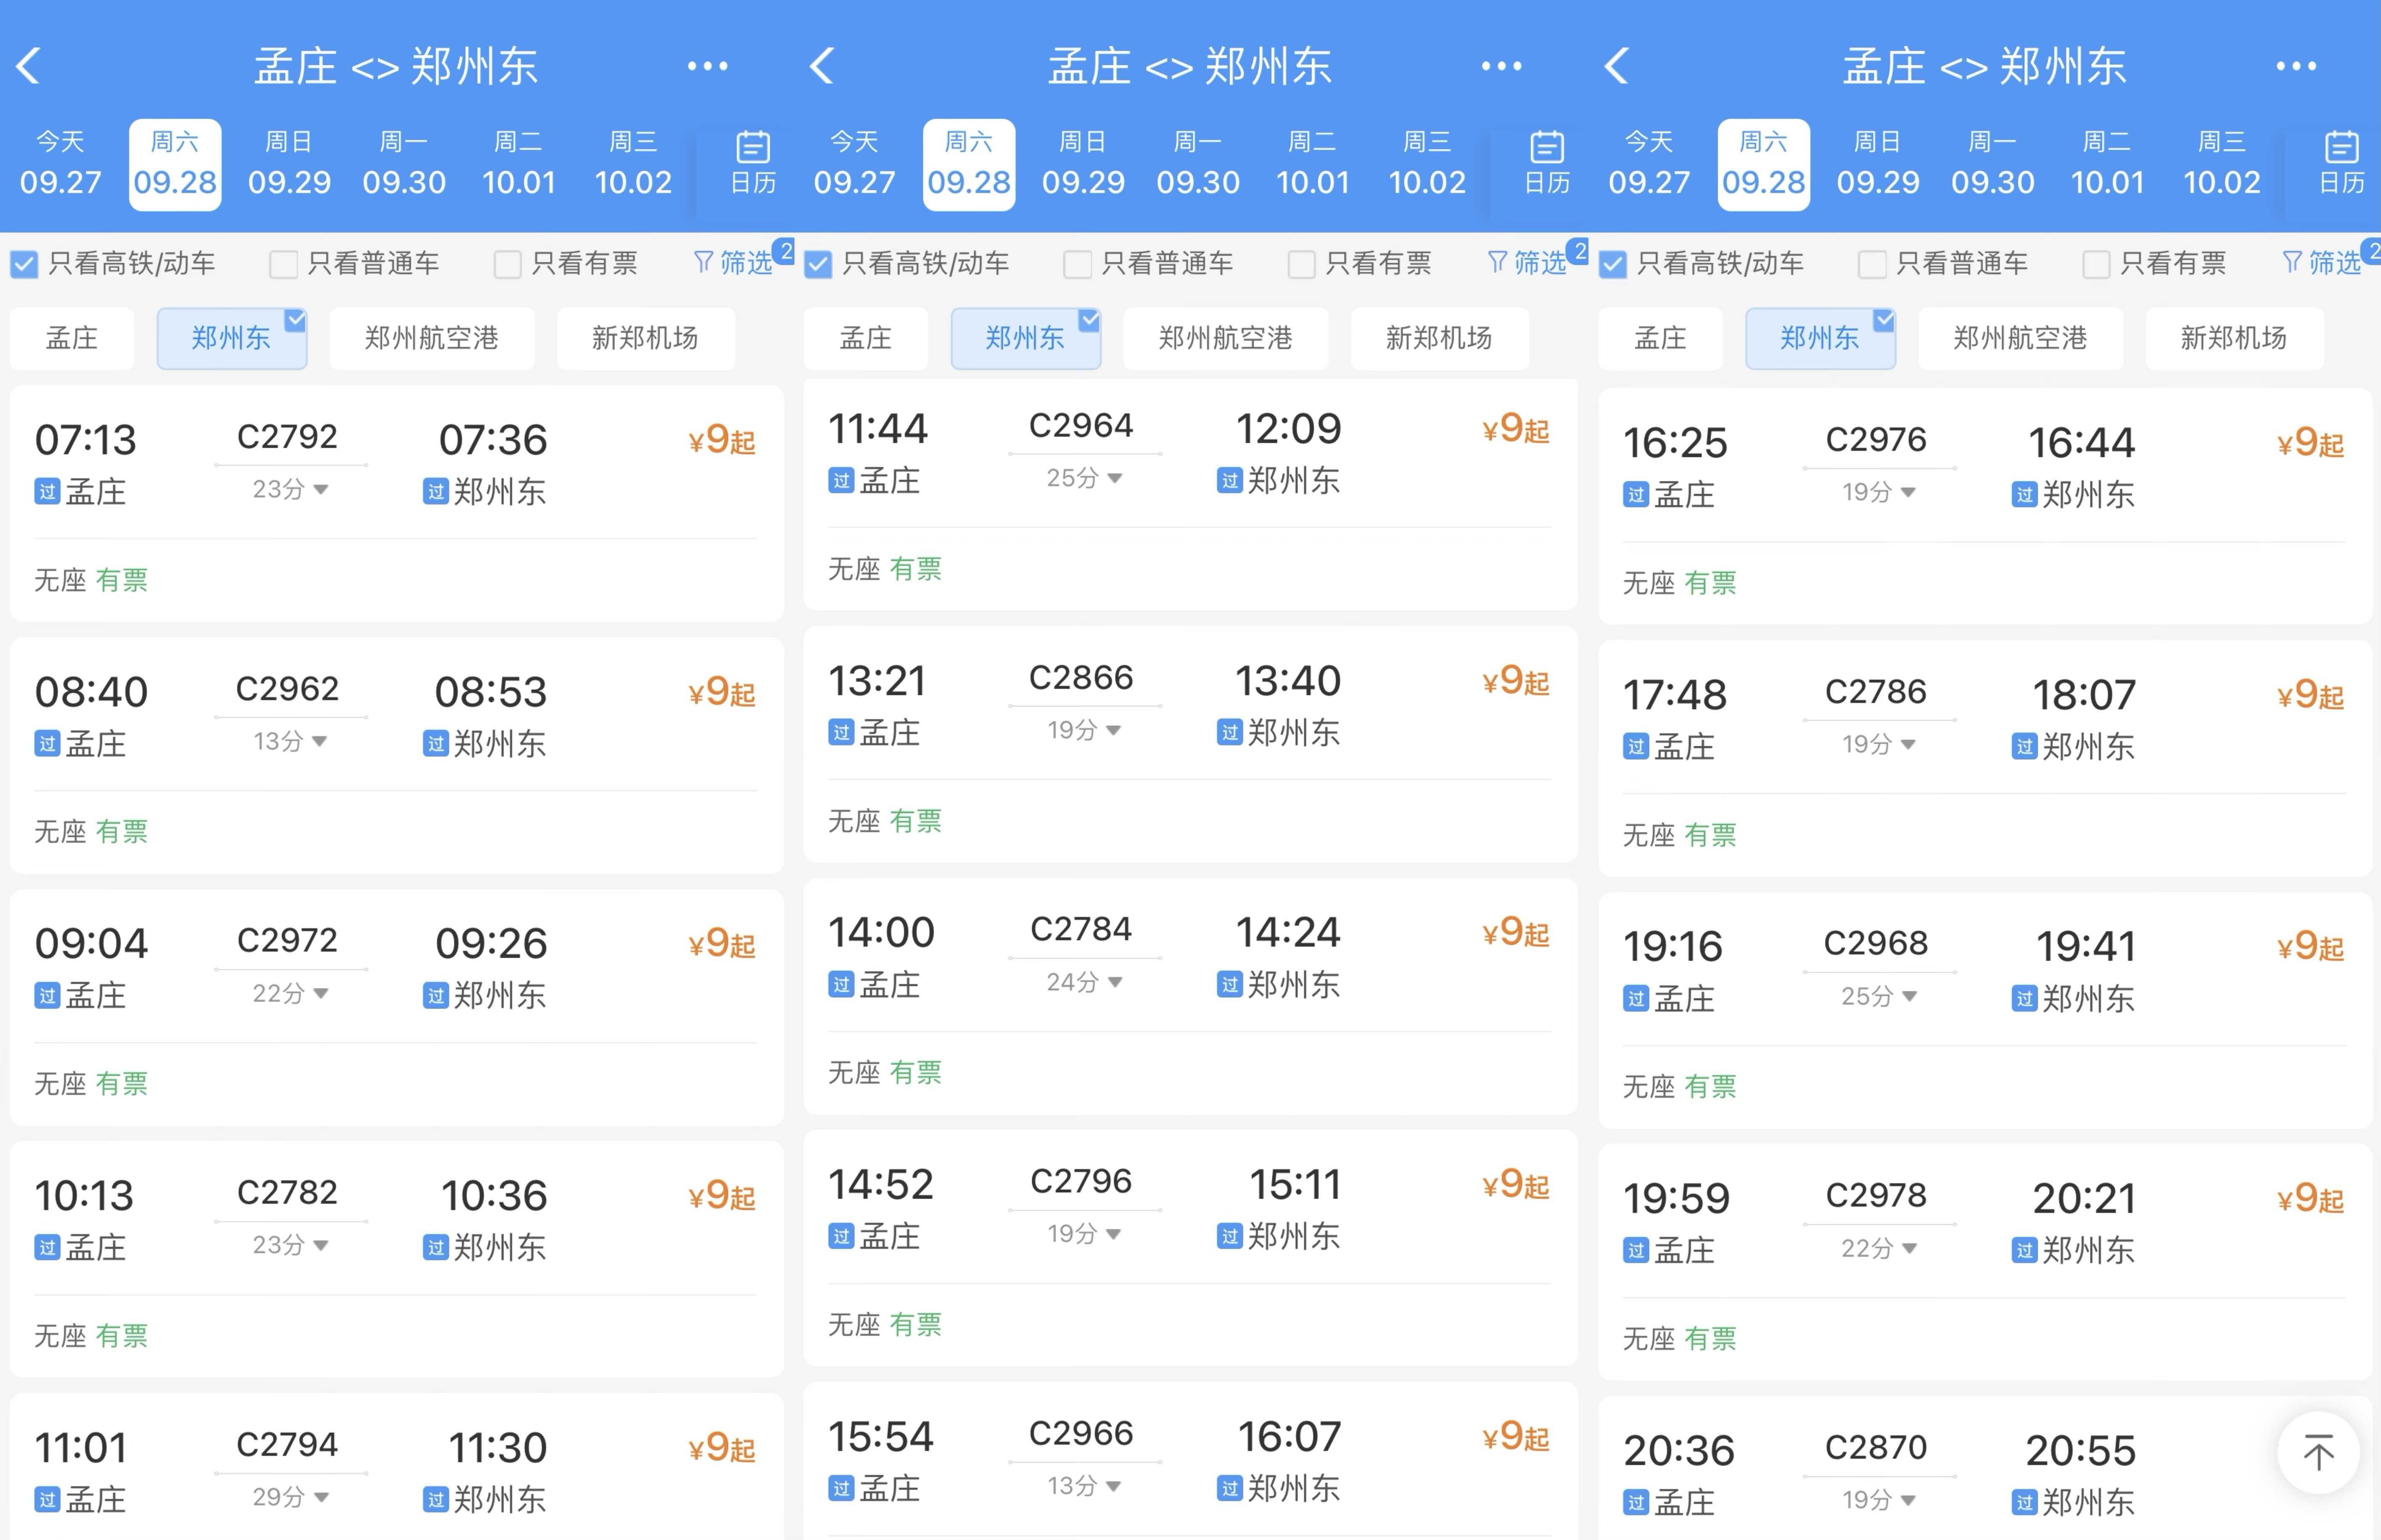Tap the 过 badge beside 郑州东 on C2866
Screen dimensions: 2381x1540
point(1230,733)
